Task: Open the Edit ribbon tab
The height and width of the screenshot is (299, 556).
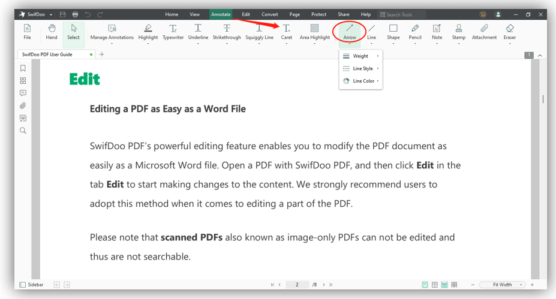Action: (x=246, y=14)
